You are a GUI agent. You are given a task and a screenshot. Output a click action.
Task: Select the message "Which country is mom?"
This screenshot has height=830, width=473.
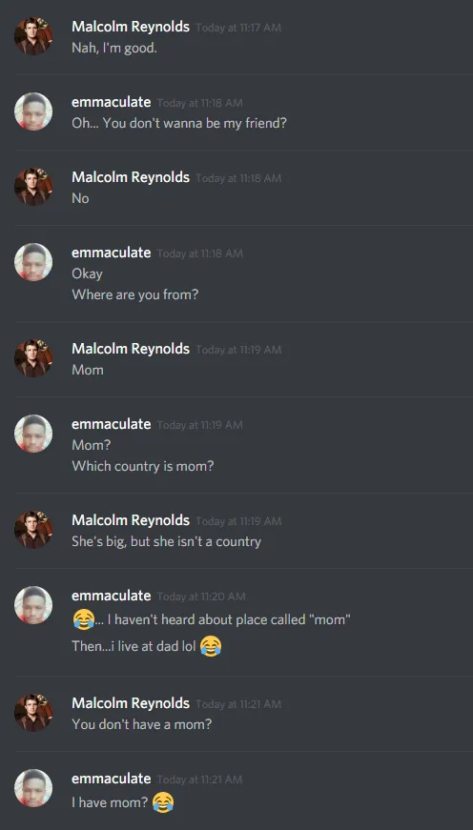[143, 466]
